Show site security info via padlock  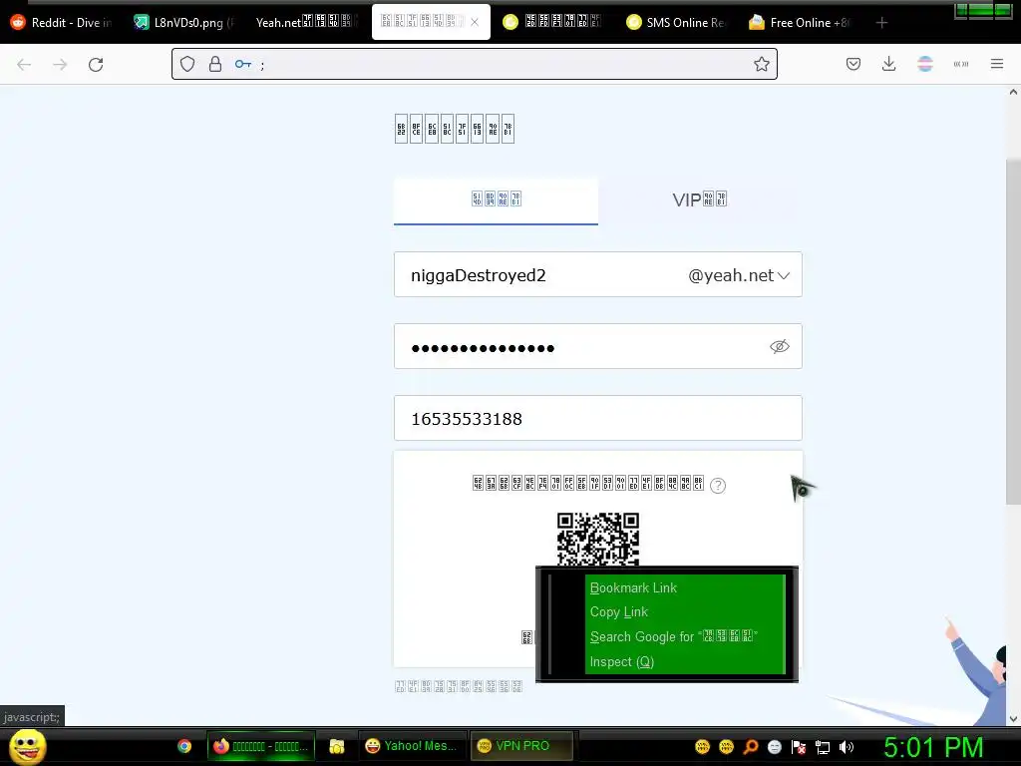[215, 64]
